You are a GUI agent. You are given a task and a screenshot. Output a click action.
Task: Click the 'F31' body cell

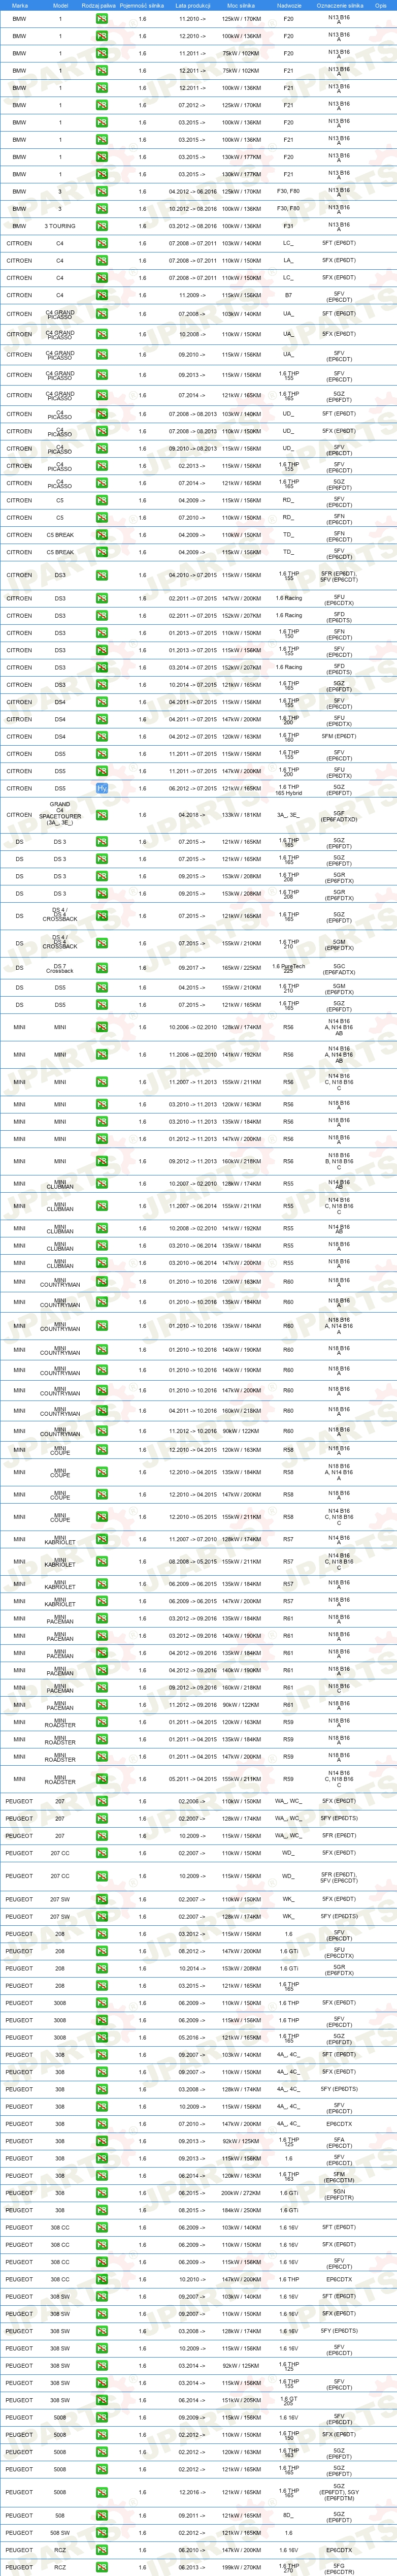pyautogui.click(x=288, y=226)
